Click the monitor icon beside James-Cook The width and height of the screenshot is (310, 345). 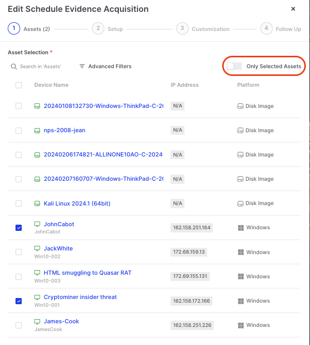point(37,321)
